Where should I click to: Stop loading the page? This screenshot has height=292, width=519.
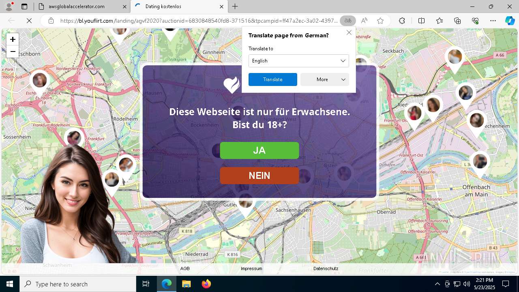point(29,21)
